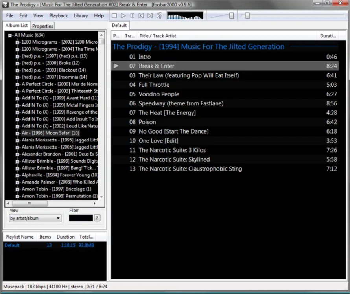This screenshot has width=350, height=294.
Task: Click the seek bar handle
Action: 247,16
